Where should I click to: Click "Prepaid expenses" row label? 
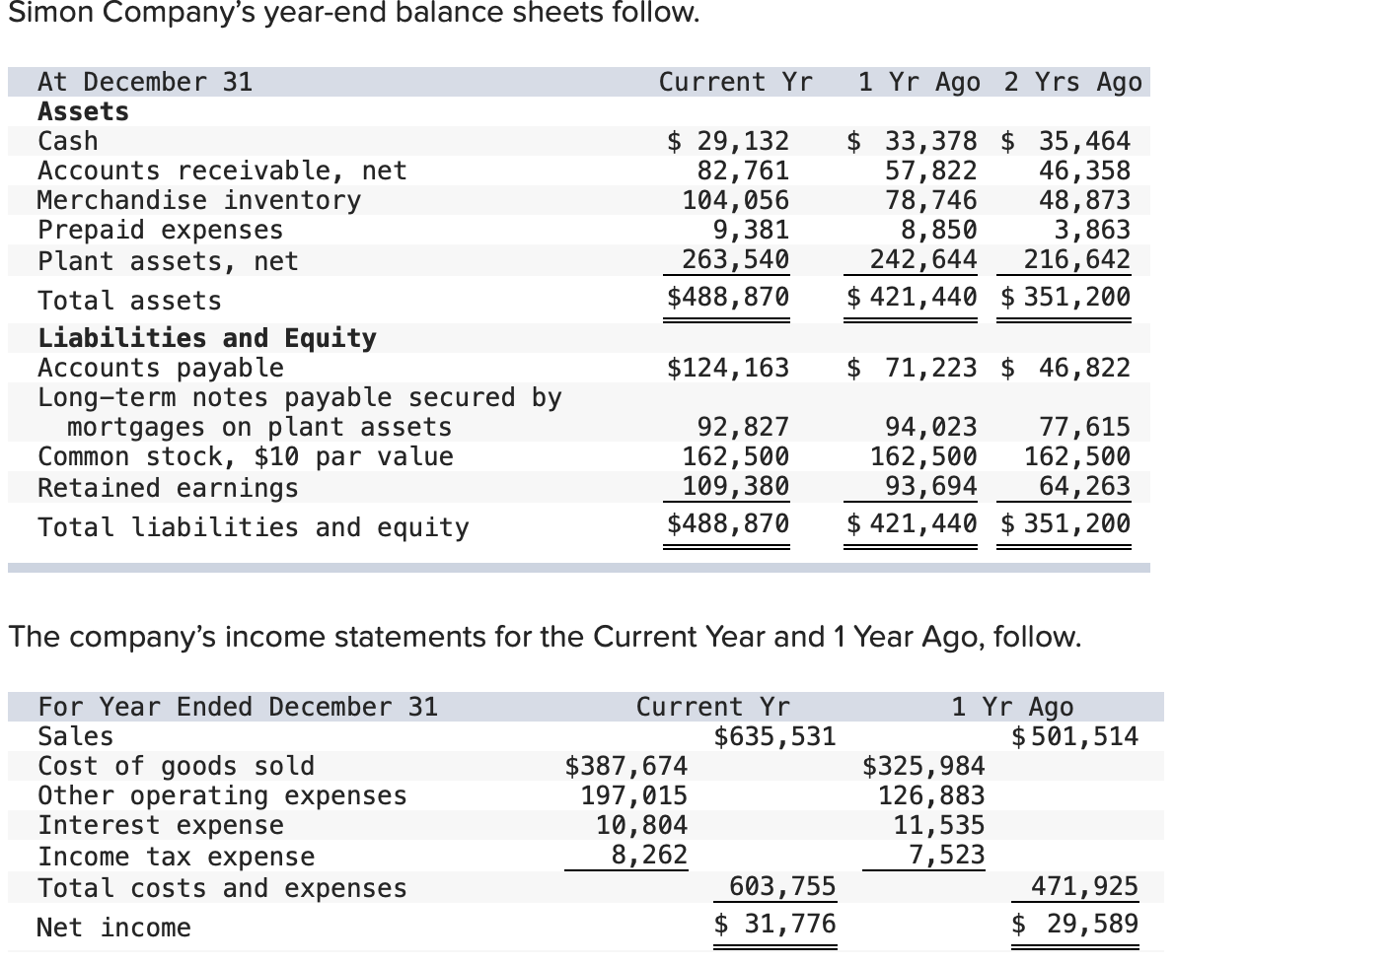[161, 230]
